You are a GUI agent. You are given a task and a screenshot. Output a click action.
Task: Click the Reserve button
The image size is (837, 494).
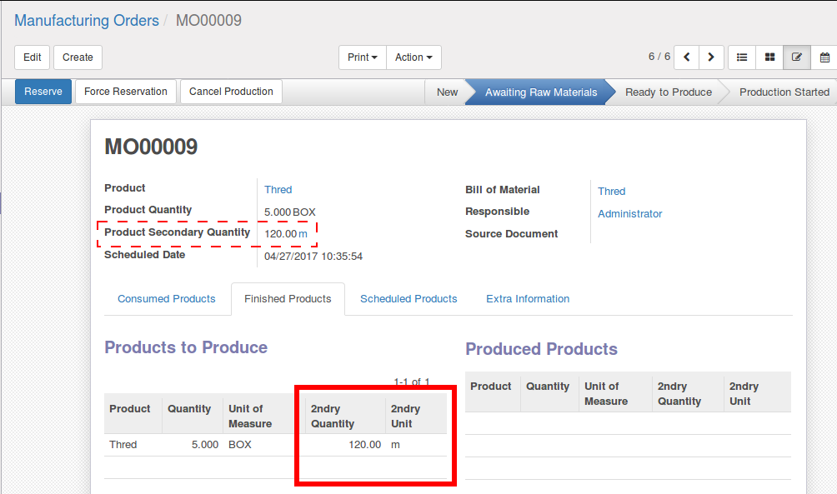[x=43, y=92]
